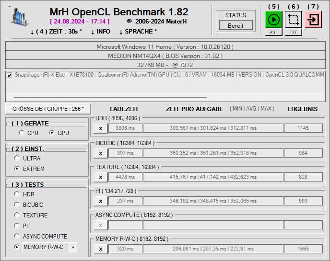
Task: Choose the ULTRA setting
Action: (17, 158)
